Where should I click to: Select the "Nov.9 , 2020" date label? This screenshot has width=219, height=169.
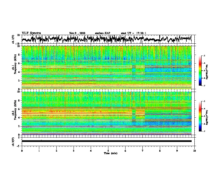pyautogui.click(x=77, y=33)
